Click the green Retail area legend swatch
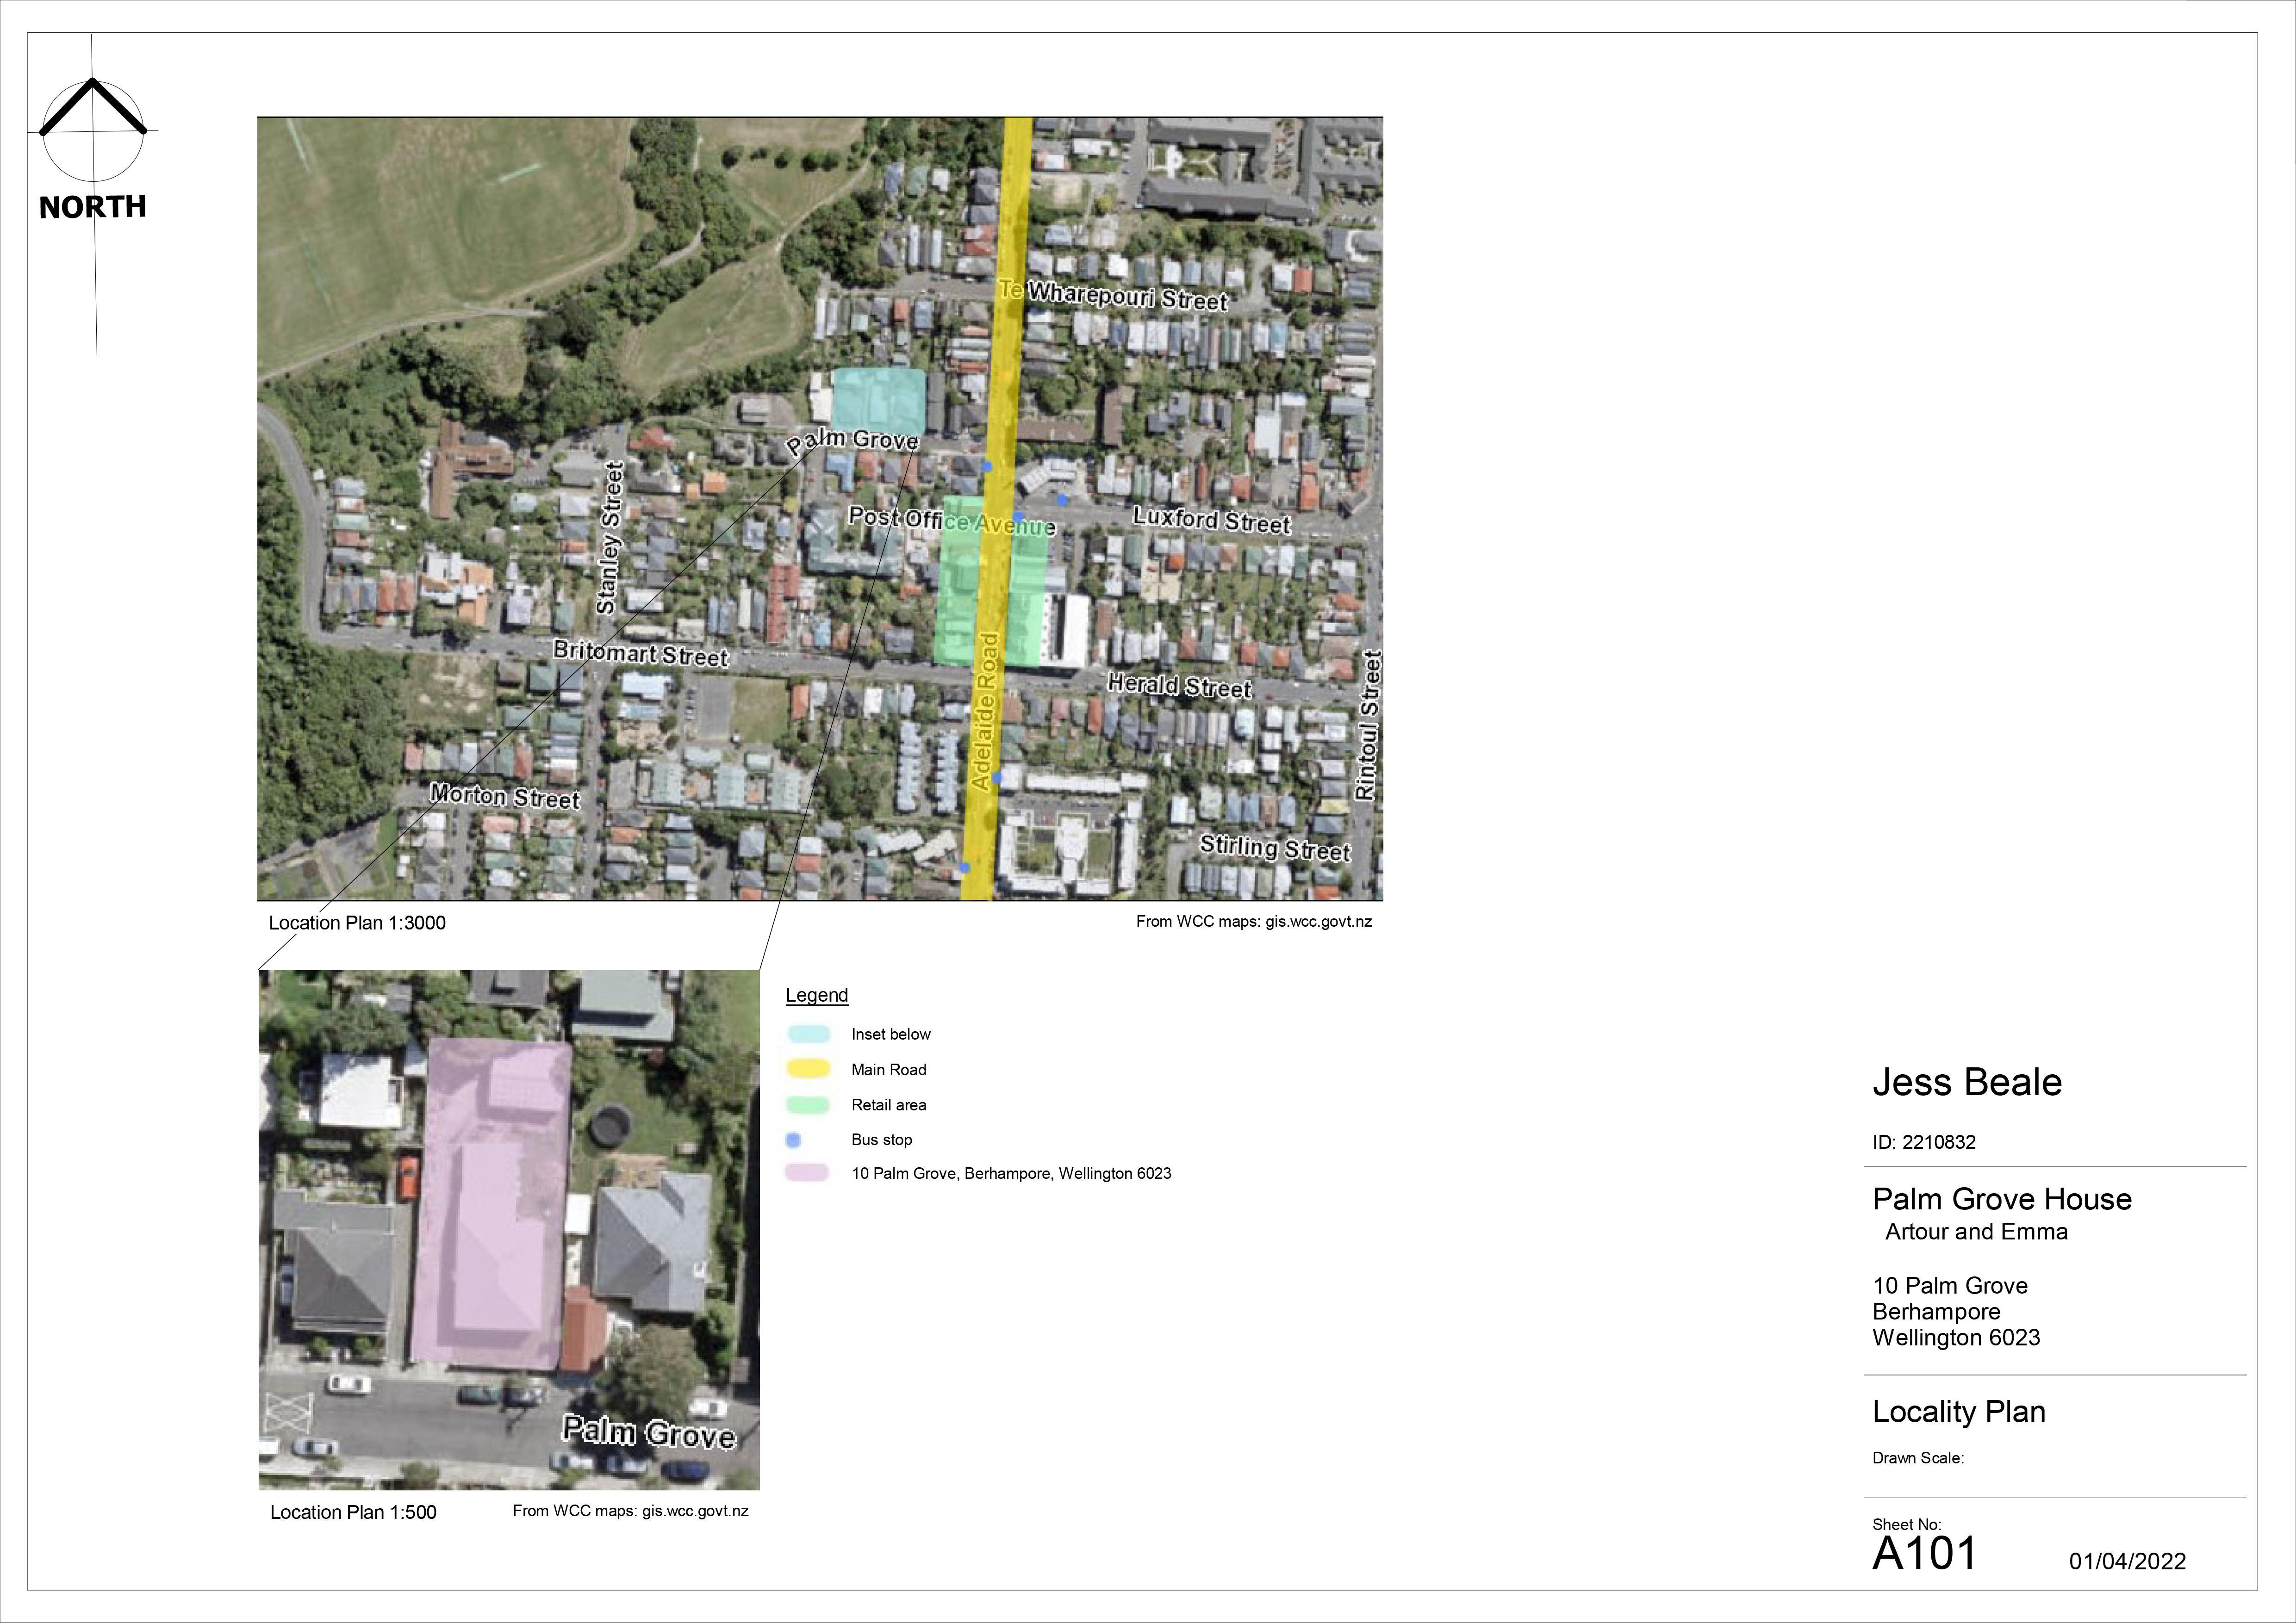This screenshot has height=1623, width=2296. tap(808, 1104)
